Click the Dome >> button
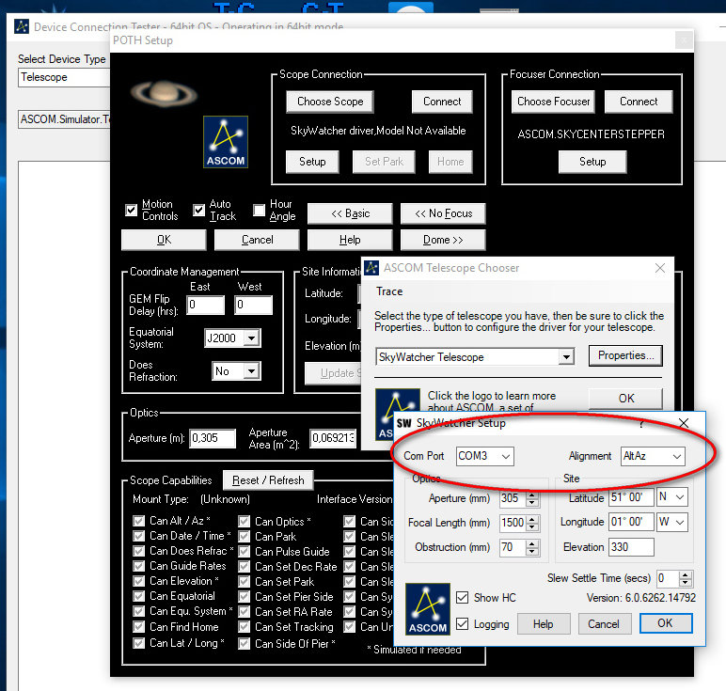Image resolution: width=726 pixels, height=691 pixels. pyautogui.click(x=443, y=240)
